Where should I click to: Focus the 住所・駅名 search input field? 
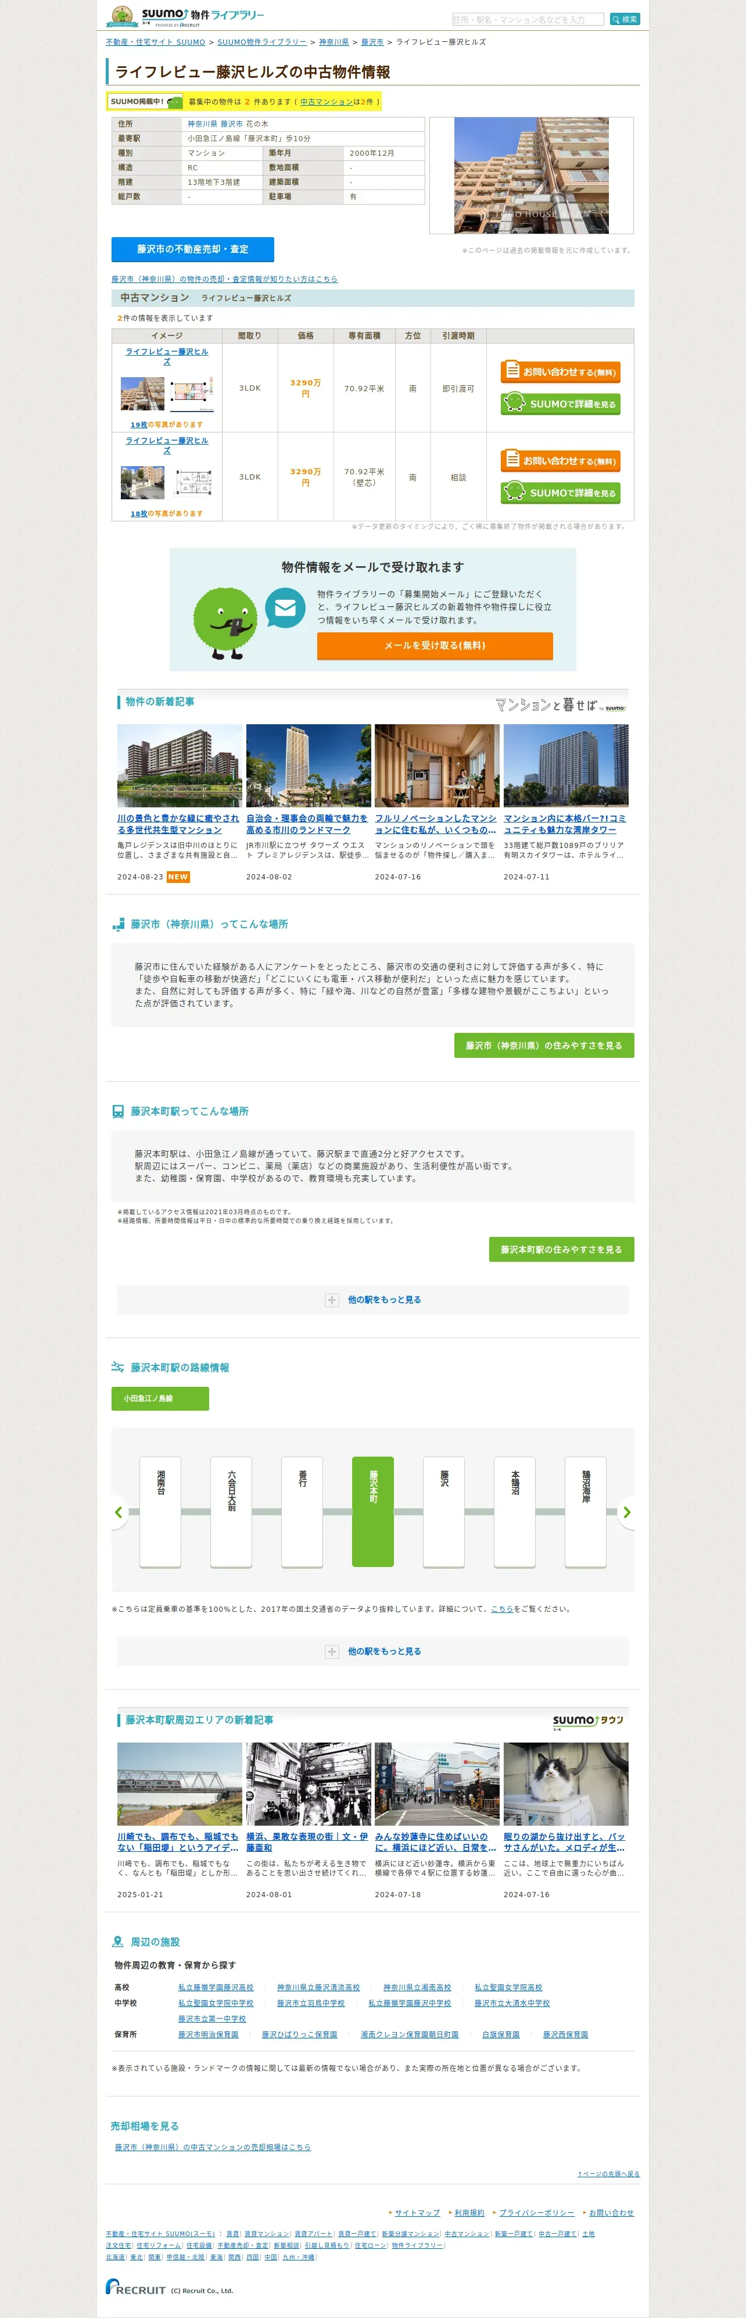[528, 19]
